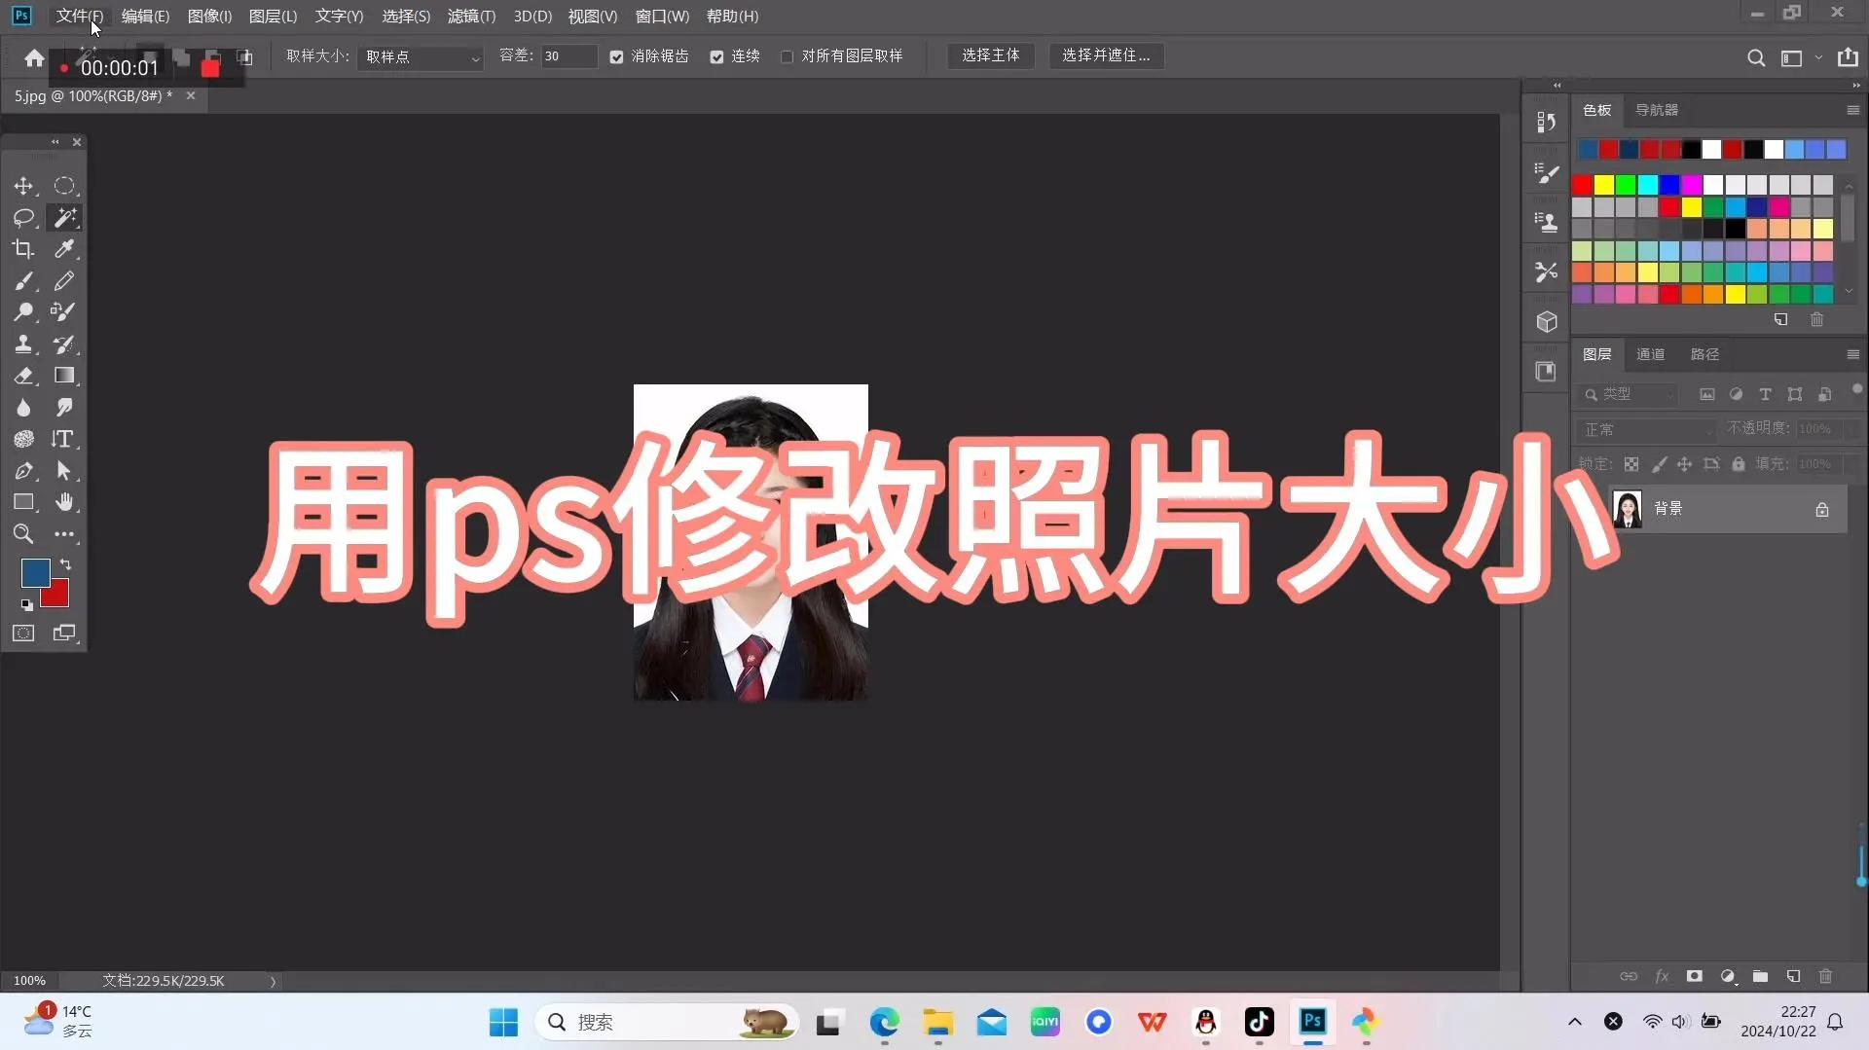Open the 取样点 sample size dropdown
This screenshot has width=1869, height=1050.
[x=419, y=57]
